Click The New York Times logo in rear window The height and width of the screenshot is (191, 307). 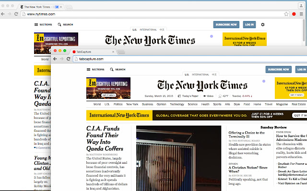click(150, 40)
